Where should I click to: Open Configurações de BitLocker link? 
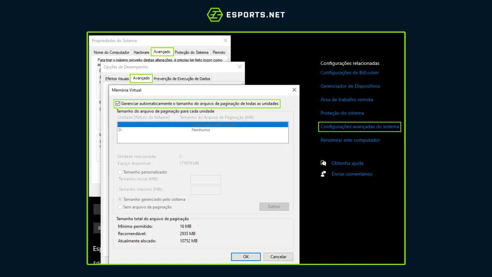click(x=350, y=72)
